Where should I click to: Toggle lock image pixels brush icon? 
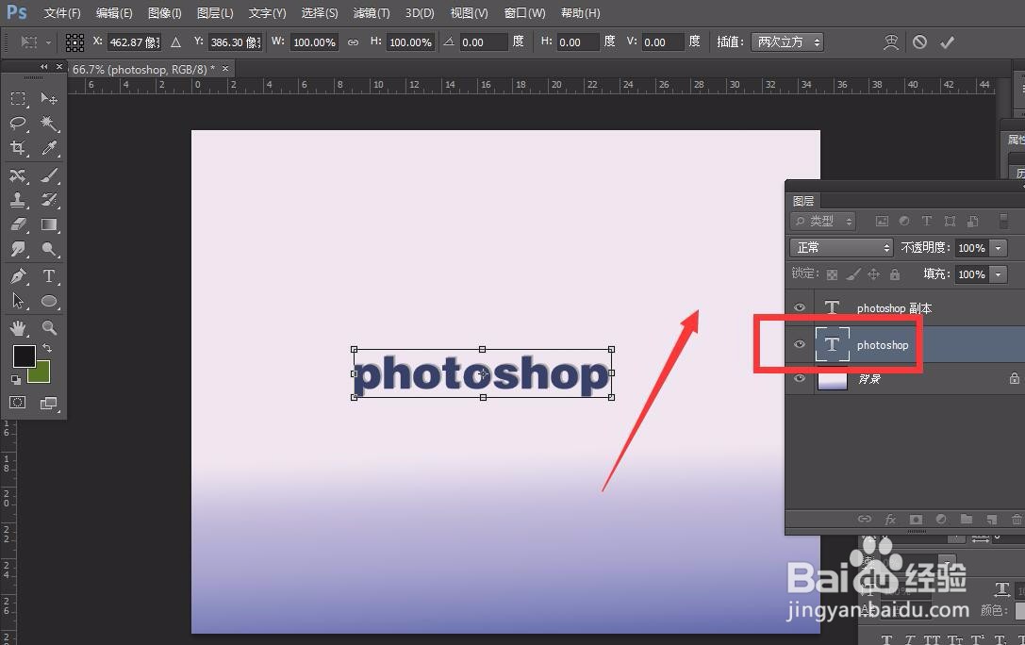[x=853, y=274]
